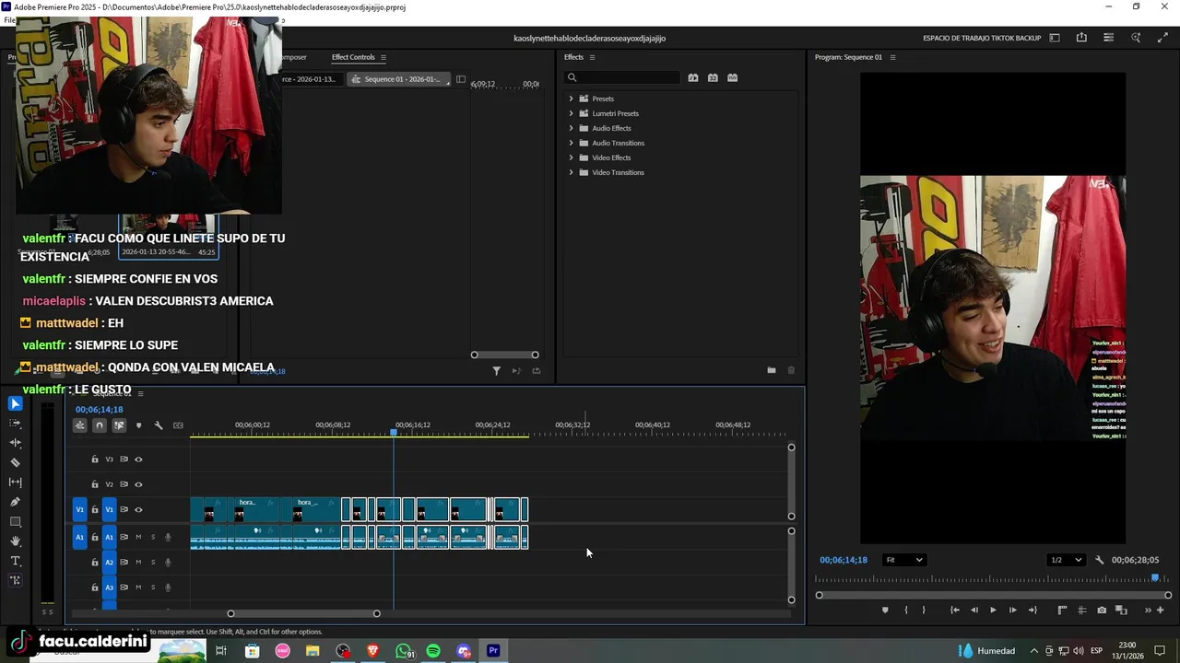This screenshot has width=1180, height=663.
Task: Open ESPACIO DE TRABAJO TIKTOK BACKUP workspace
Action: 982,38
